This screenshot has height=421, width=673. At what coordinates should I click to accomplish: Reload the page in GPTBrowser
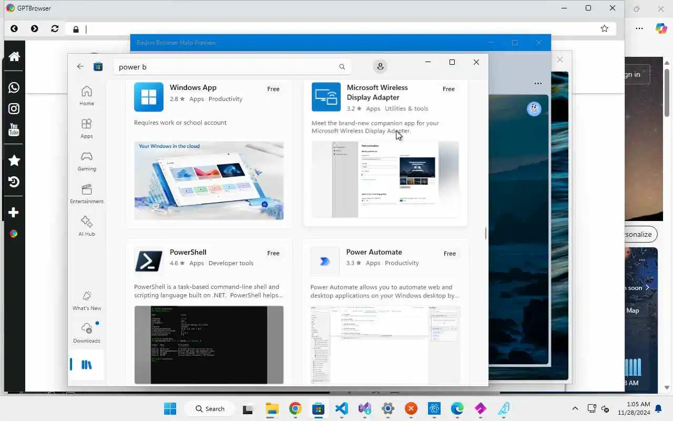pyautogui.click(x=55, y=29)
